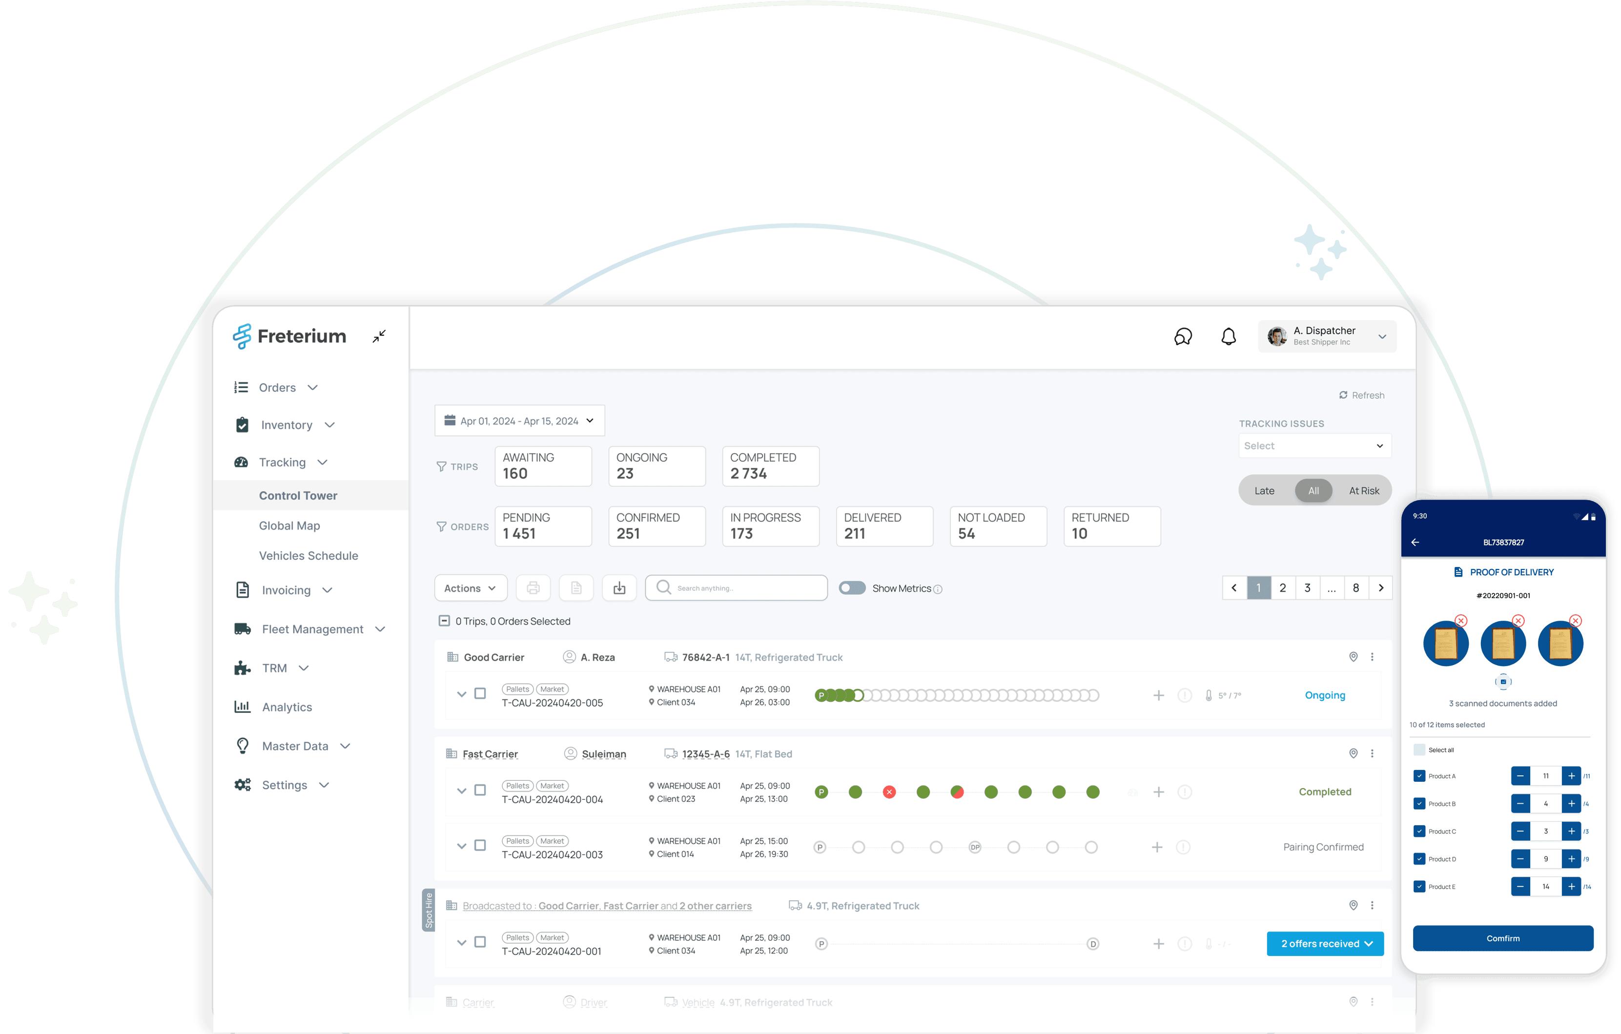Click map pin icon on Good Carrier row

click(1353, 656)
